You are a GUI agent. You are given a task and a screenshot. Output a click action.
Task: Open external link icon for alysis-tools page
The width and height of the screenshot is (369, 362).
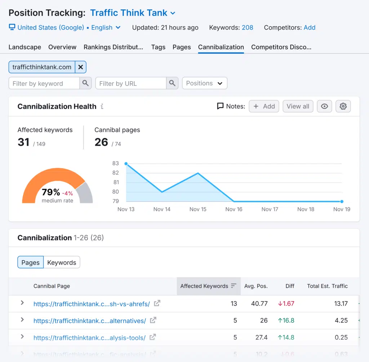tap(153, 337)
